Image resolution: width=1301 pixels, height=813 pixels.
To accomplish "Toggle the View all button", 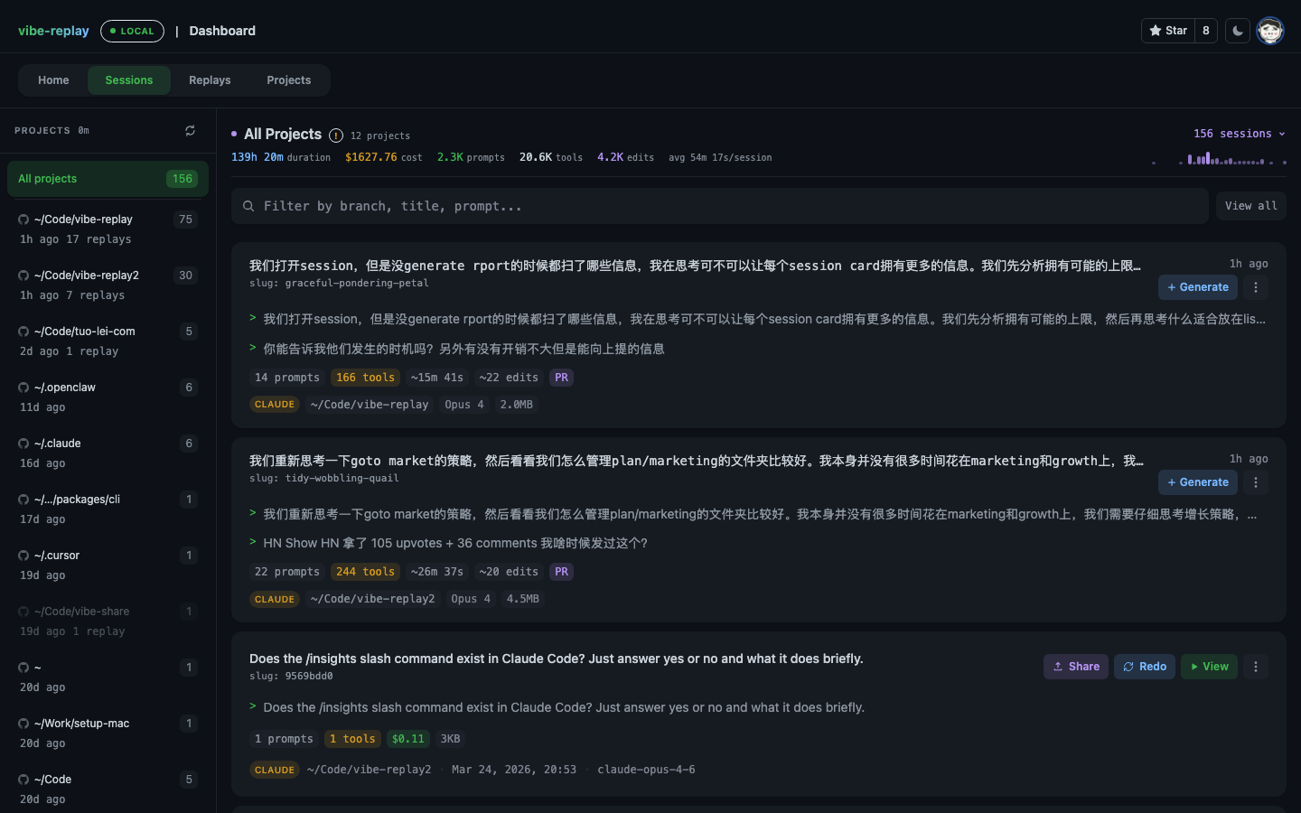I will tap(1250, 206).
